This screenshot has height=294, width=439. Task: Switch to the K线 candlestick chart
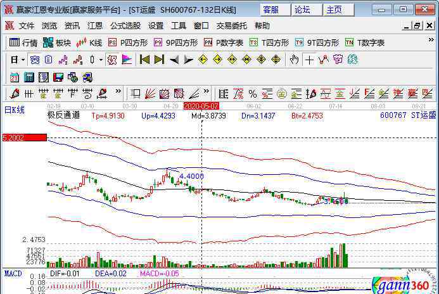point(89,42)
